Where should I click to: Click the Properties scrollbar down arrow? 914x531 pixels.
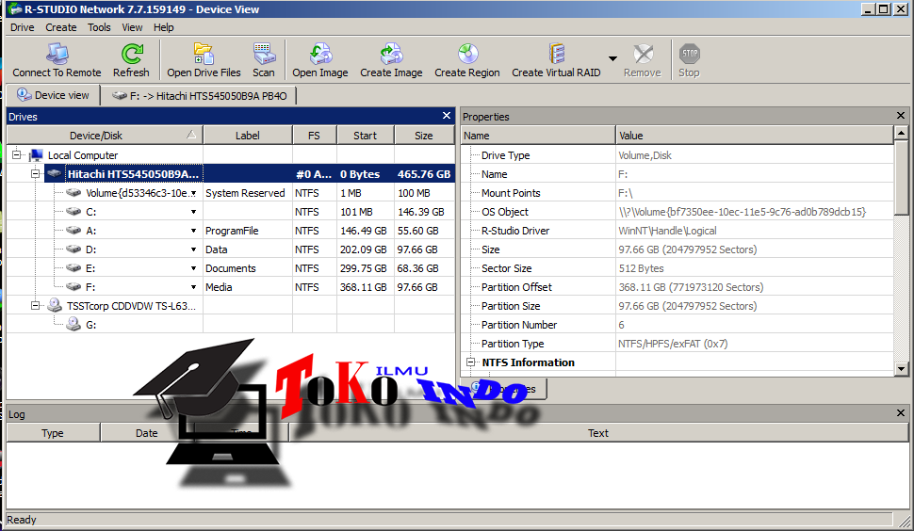tap(901, 368)
